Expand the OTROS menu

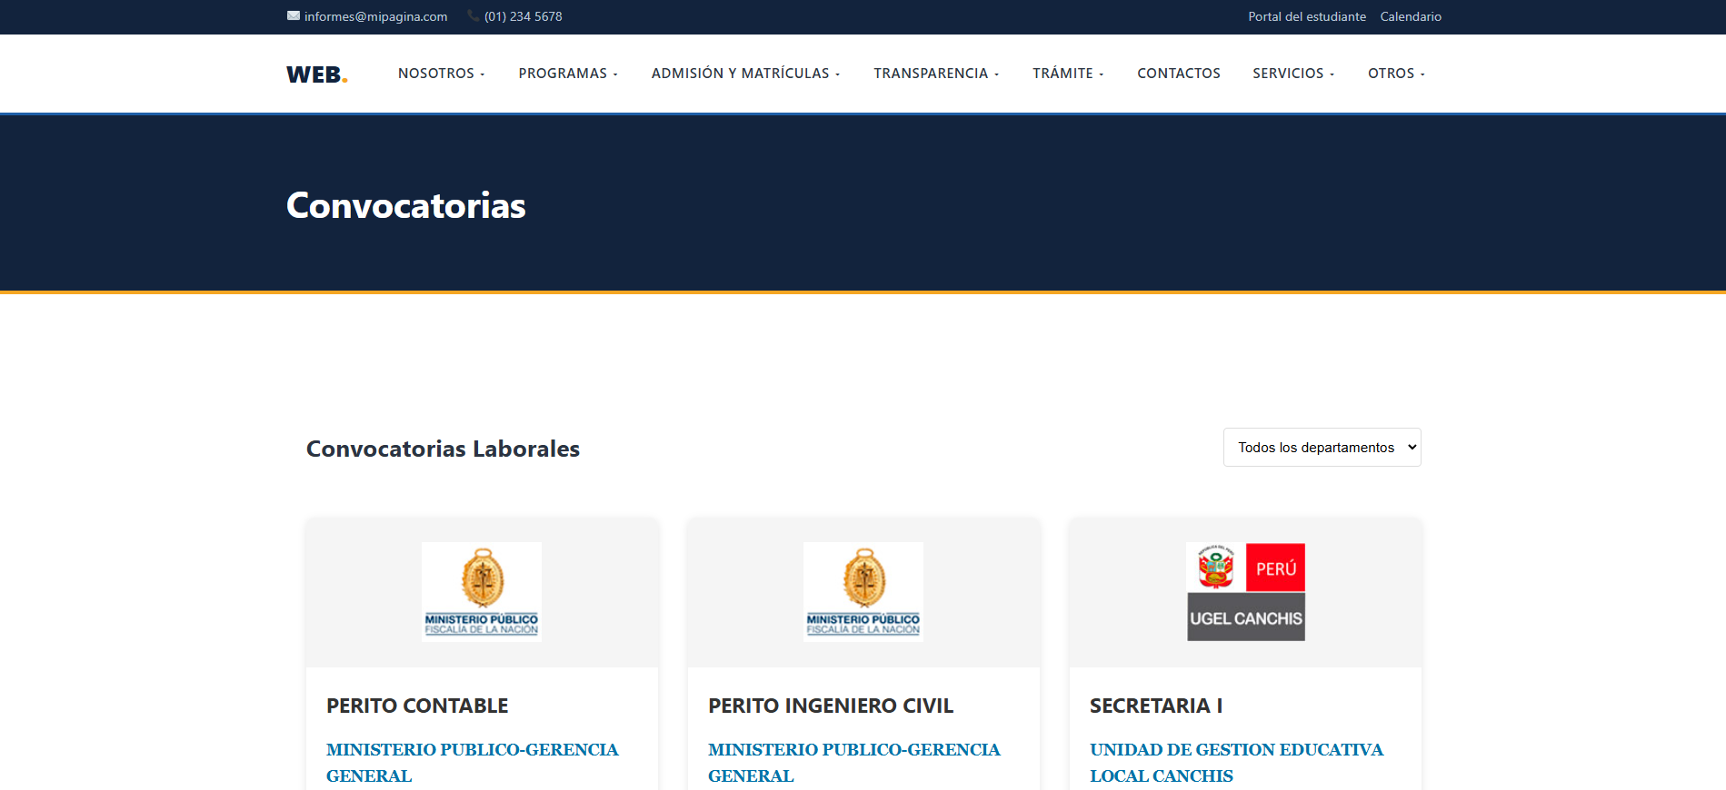click(x=1396, y=74)
